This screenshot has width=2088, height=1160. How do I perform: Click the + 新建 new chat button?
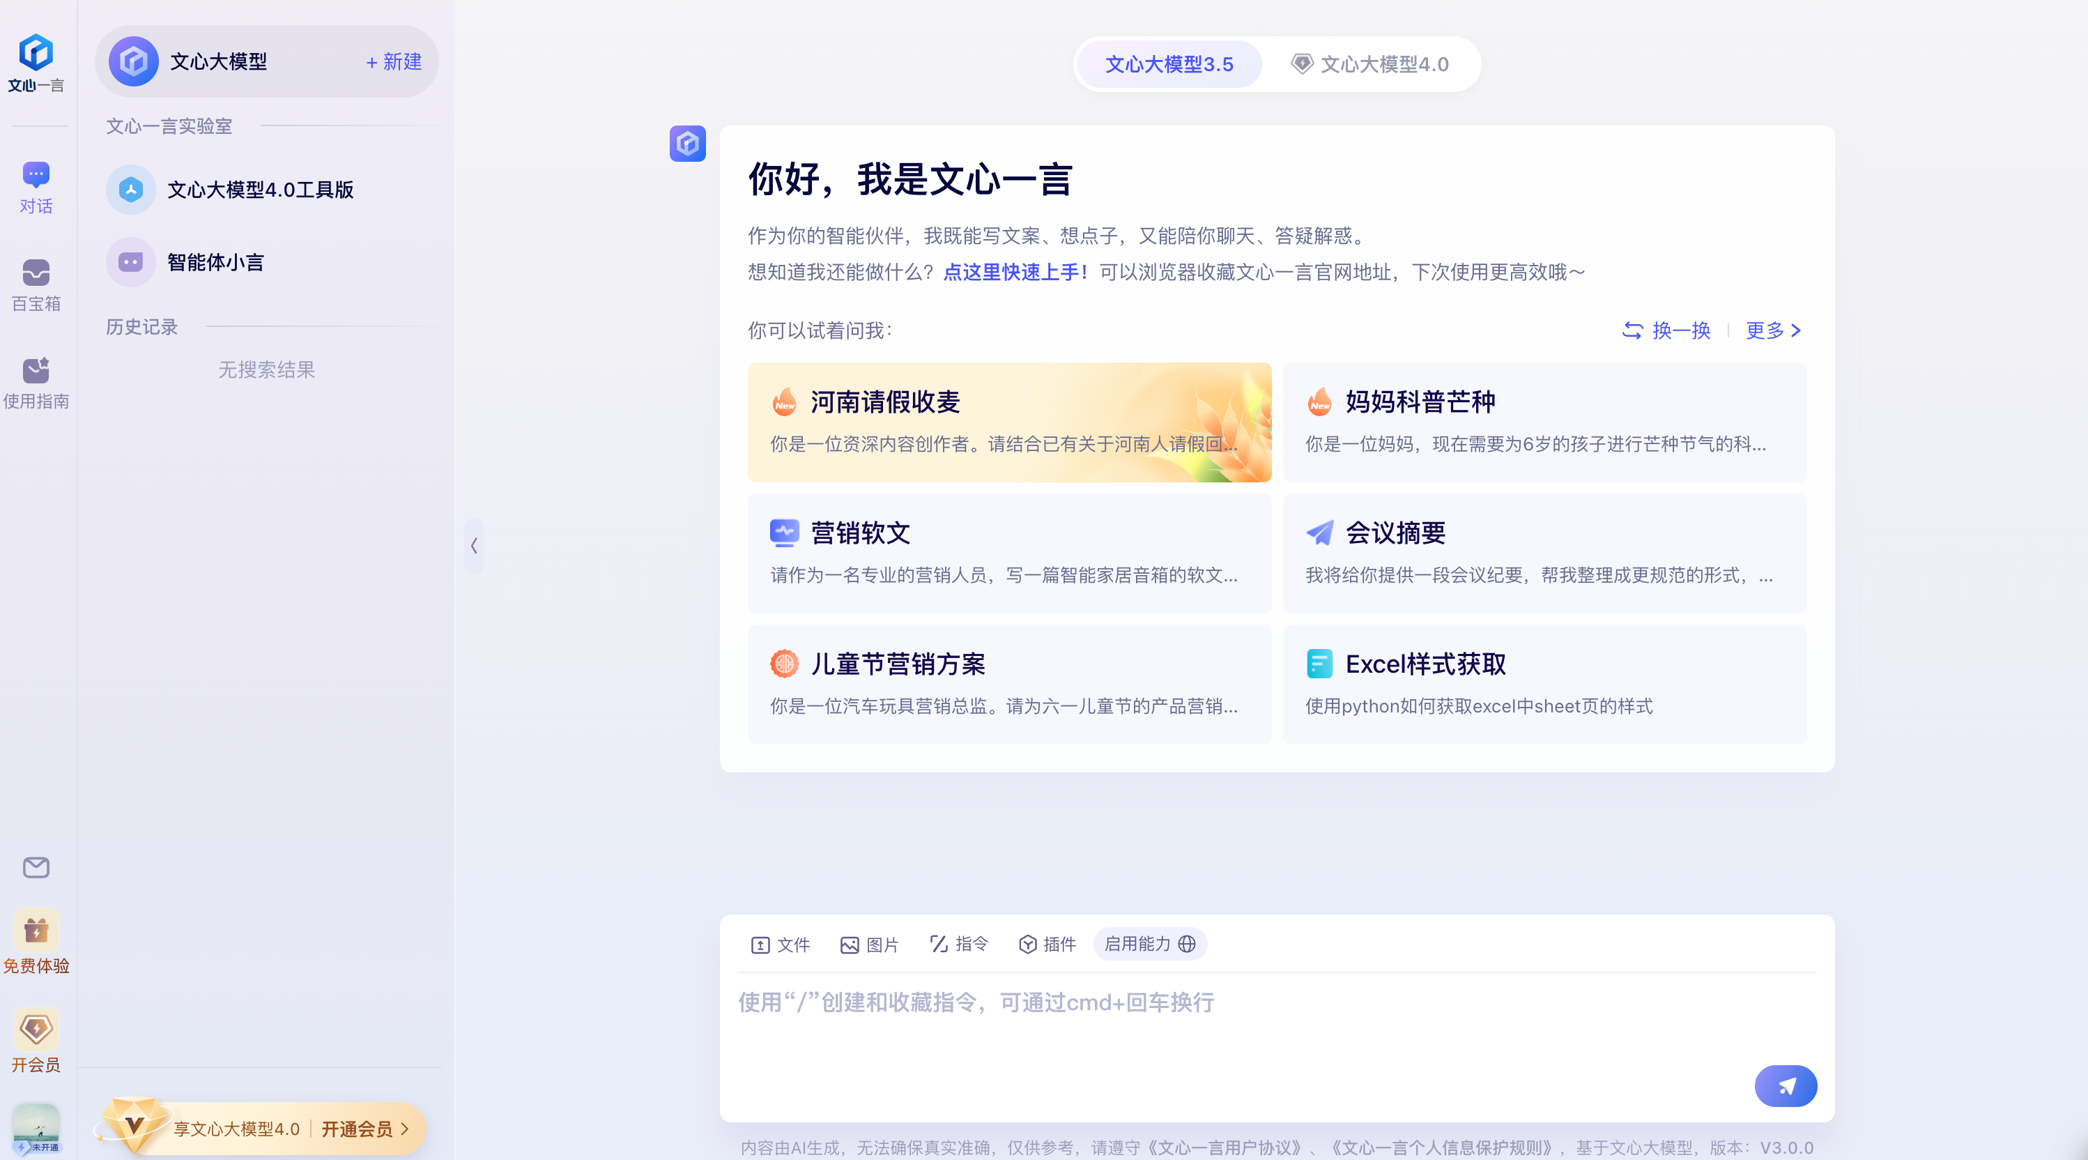(x=393, y=61)
